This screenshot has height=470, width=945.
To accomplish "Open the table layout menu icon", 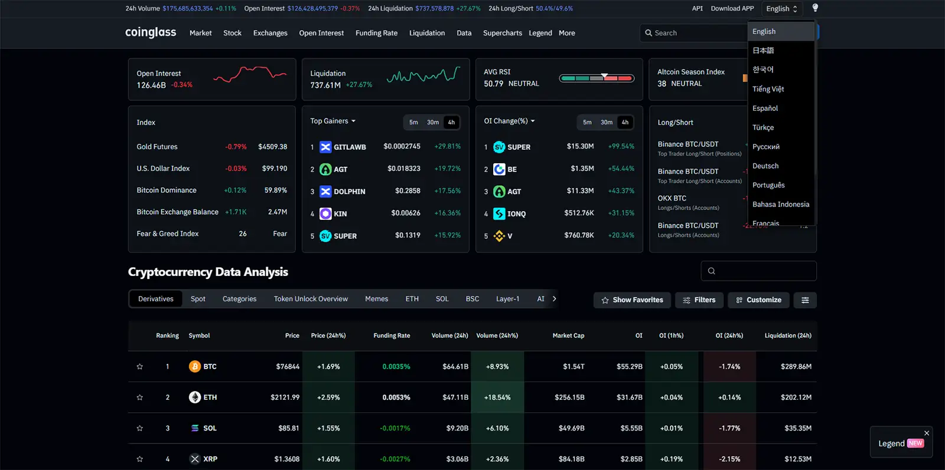I will point(805,300).
